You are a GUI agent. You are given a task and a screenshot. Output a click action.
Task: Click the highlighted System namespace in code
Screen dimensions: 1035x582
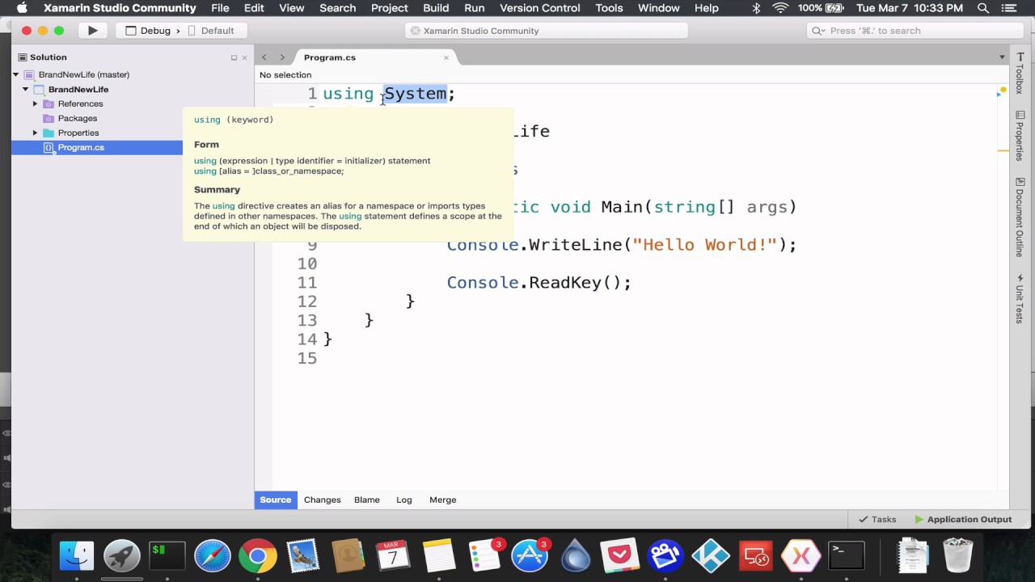[x=415, y=94]
